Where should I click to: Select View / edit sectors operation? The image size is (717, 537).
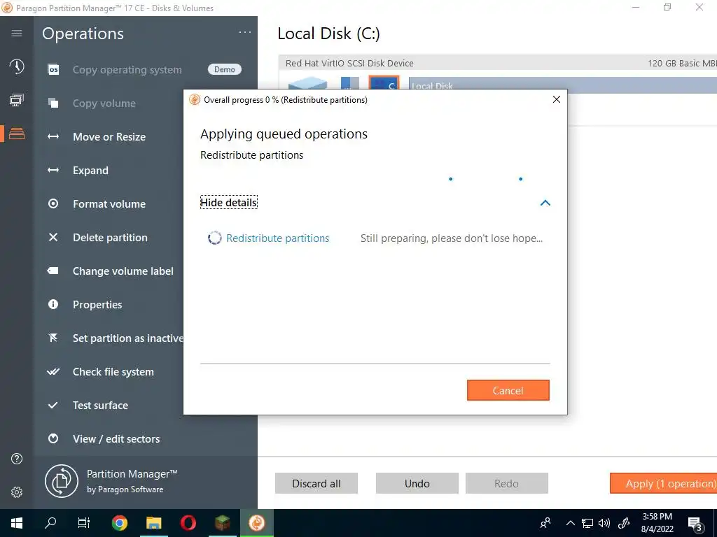[x=116, y=439]
